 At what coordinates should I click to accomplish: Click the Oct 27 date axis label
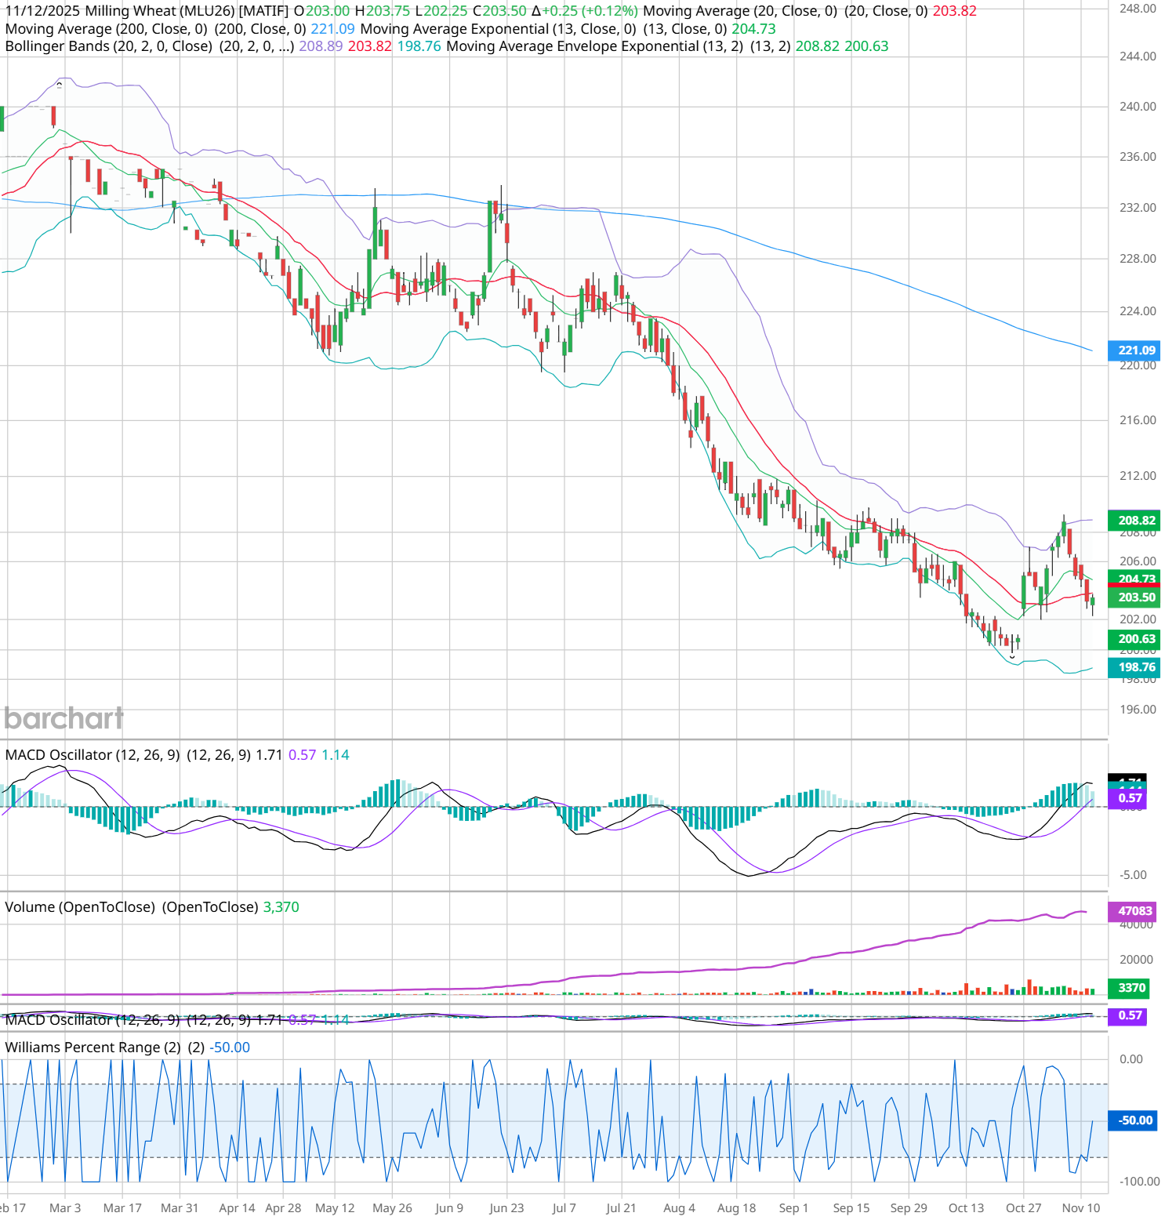pyautogui.click(x=1023, y=1207)
